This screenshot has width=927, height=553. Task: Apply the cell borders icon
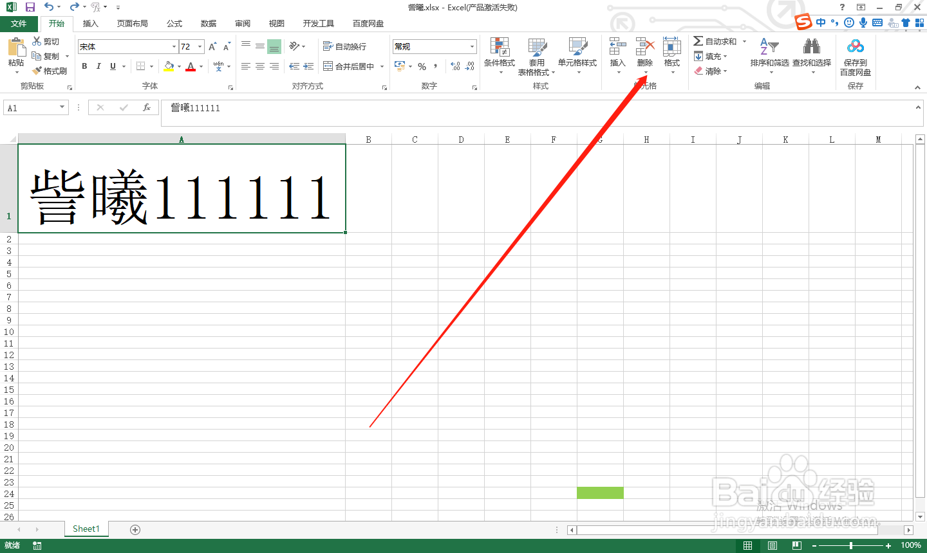coord(140,66)
